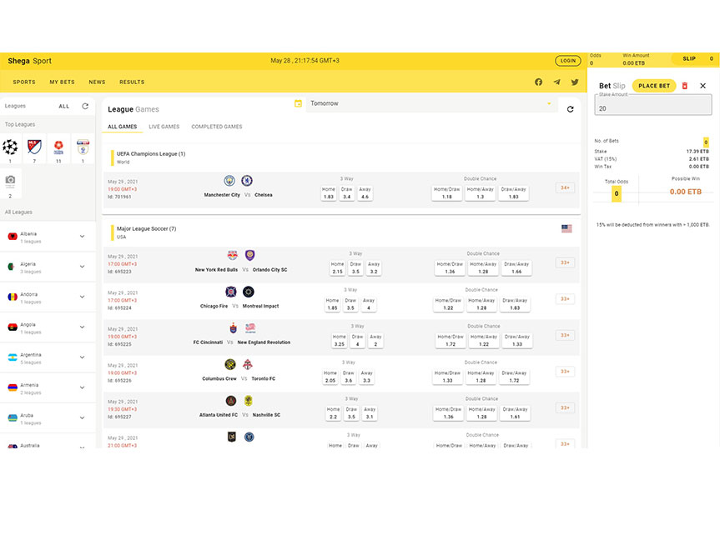Expand the Algeria leagues list
This screenshot has height=540, width=720.
tap(83, 267)
